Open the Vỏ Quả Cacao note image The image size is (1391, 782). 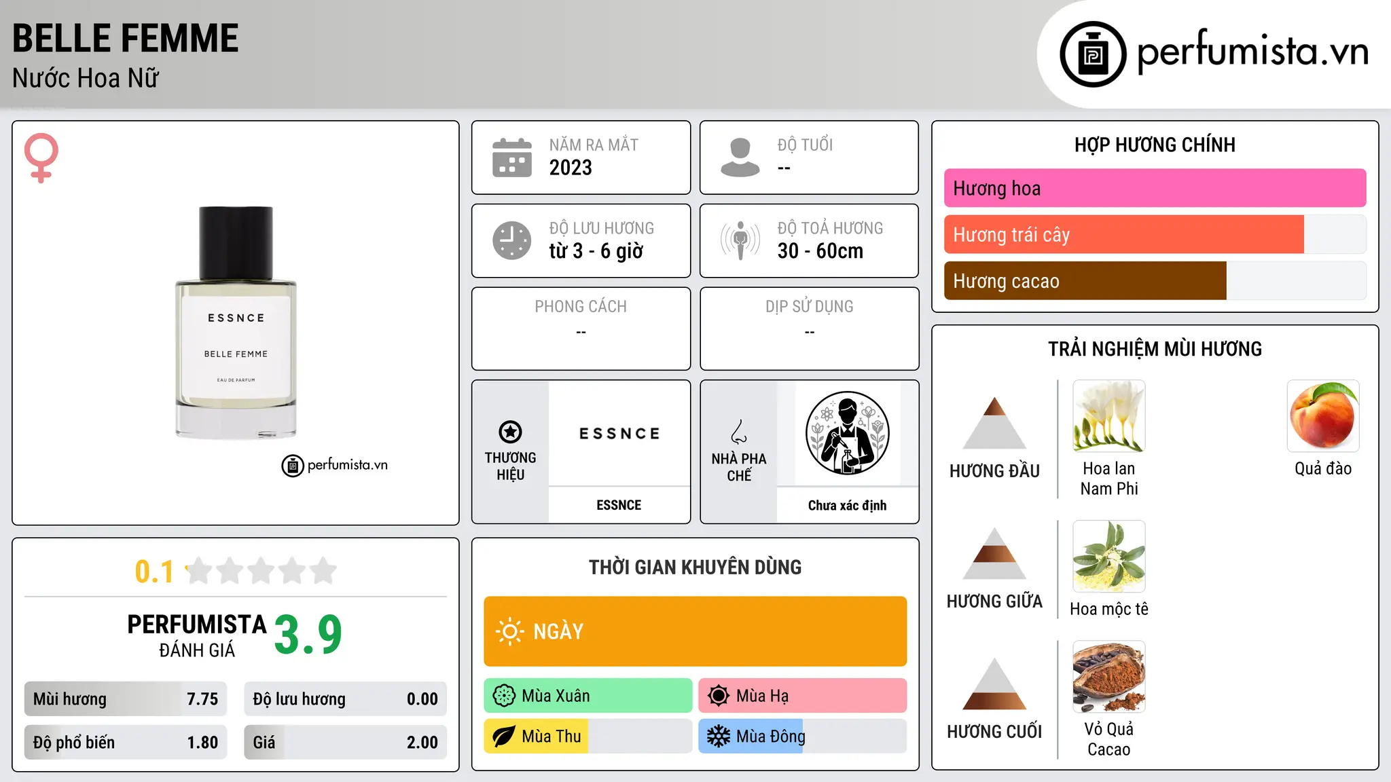[x=1109, y=677]
